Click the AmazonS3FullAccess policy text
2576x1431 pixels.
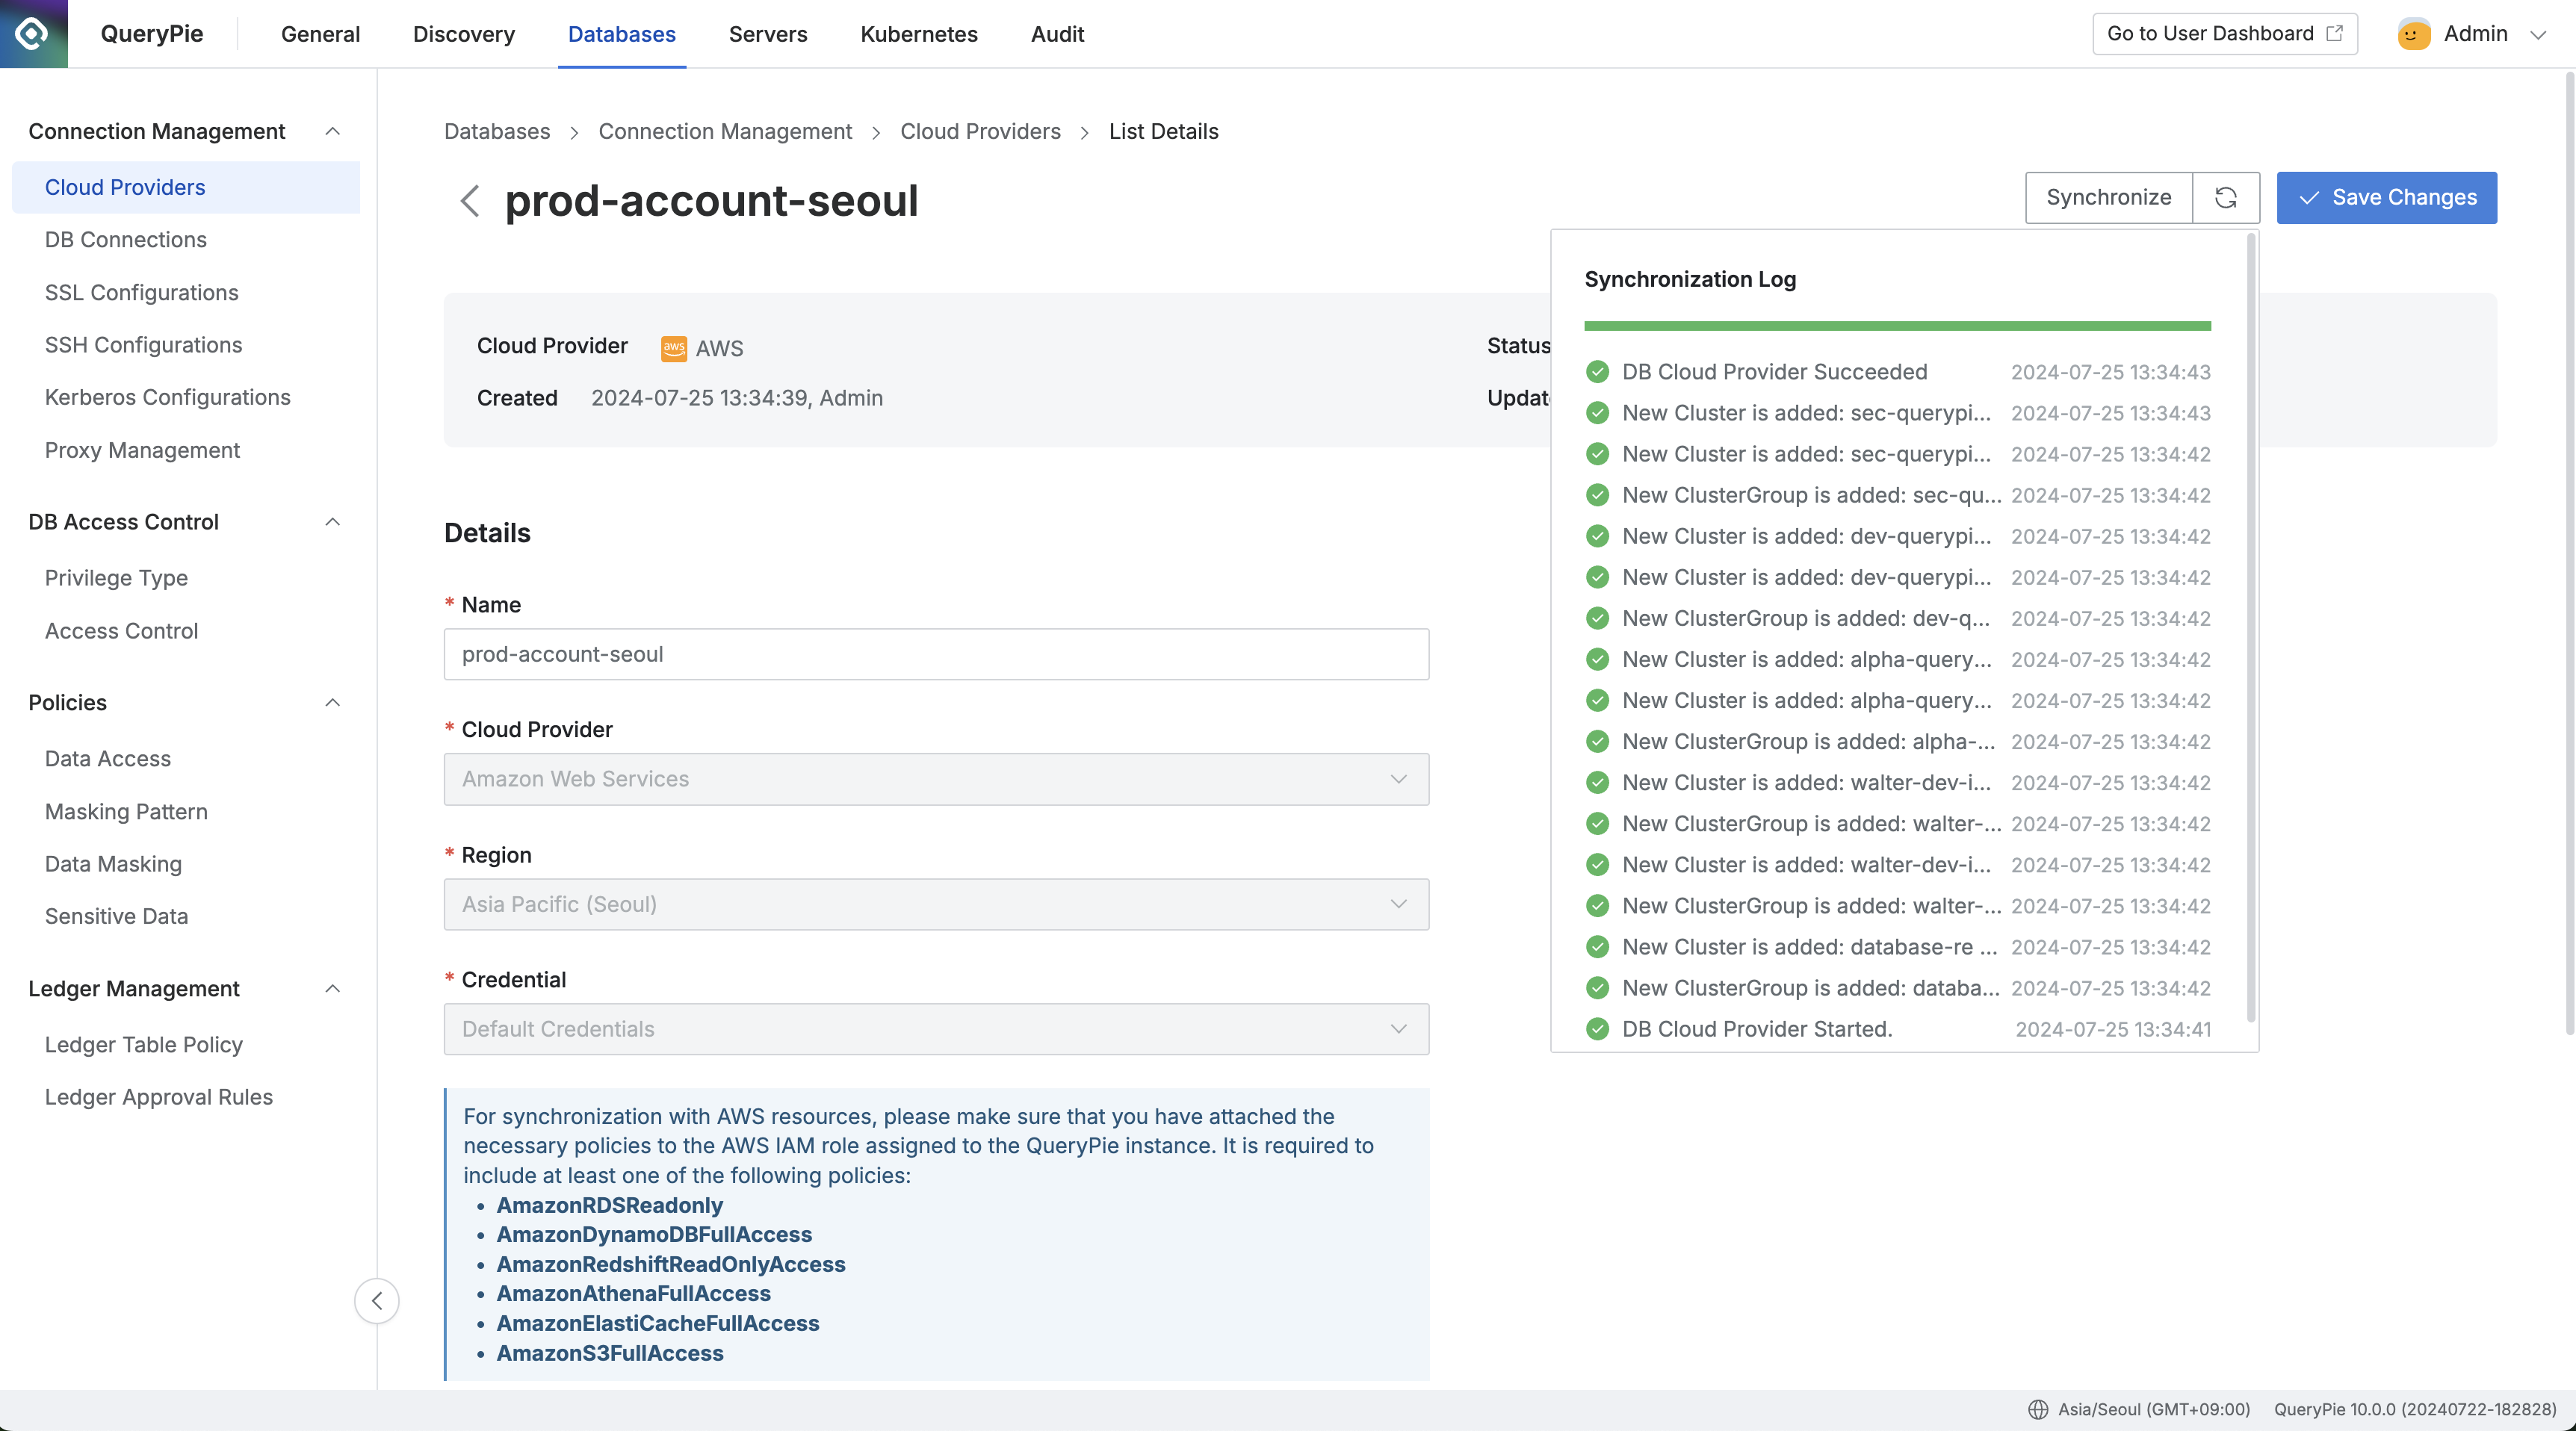click(x=610, y=1353)
